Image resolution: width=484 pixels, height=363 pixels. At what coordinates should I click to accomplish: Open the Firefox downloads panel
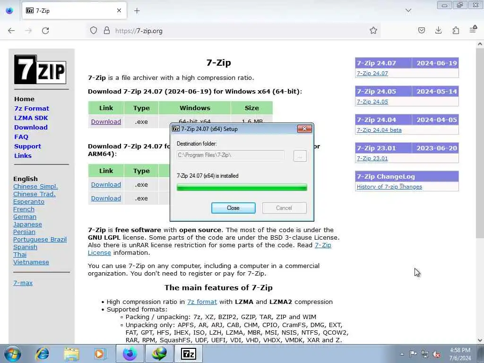pyautogui.click(x=438, y=30)
